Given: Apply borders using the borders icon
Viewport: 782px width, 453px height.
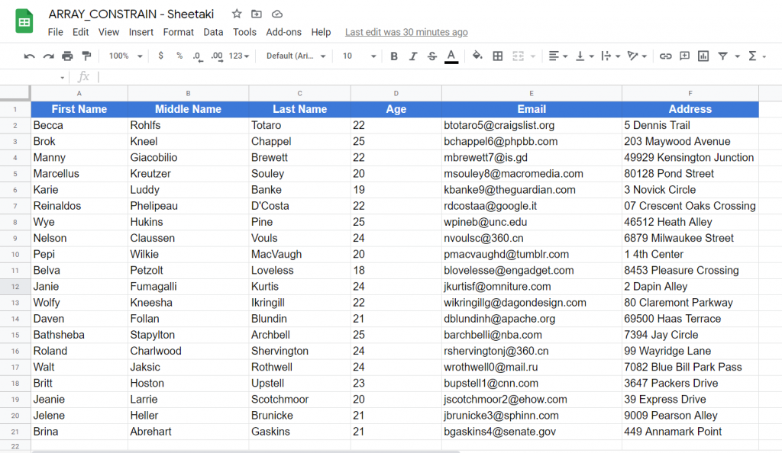Looking at the screenshot, I should click(x=497, y=56).
